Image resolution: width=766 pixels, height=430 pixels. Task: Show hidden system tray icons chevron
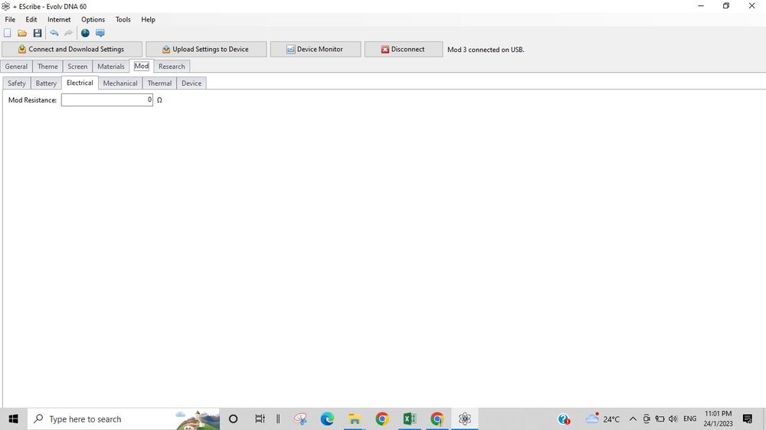[633, 419]
